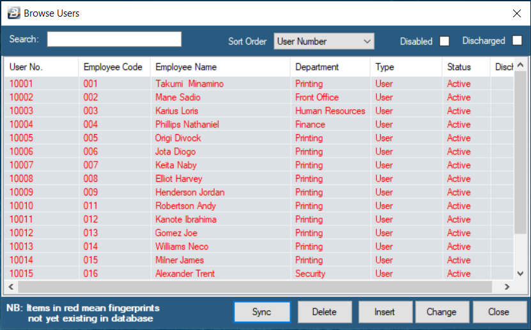
Task: Click the Search input field
Action: (x=114, y=39)
